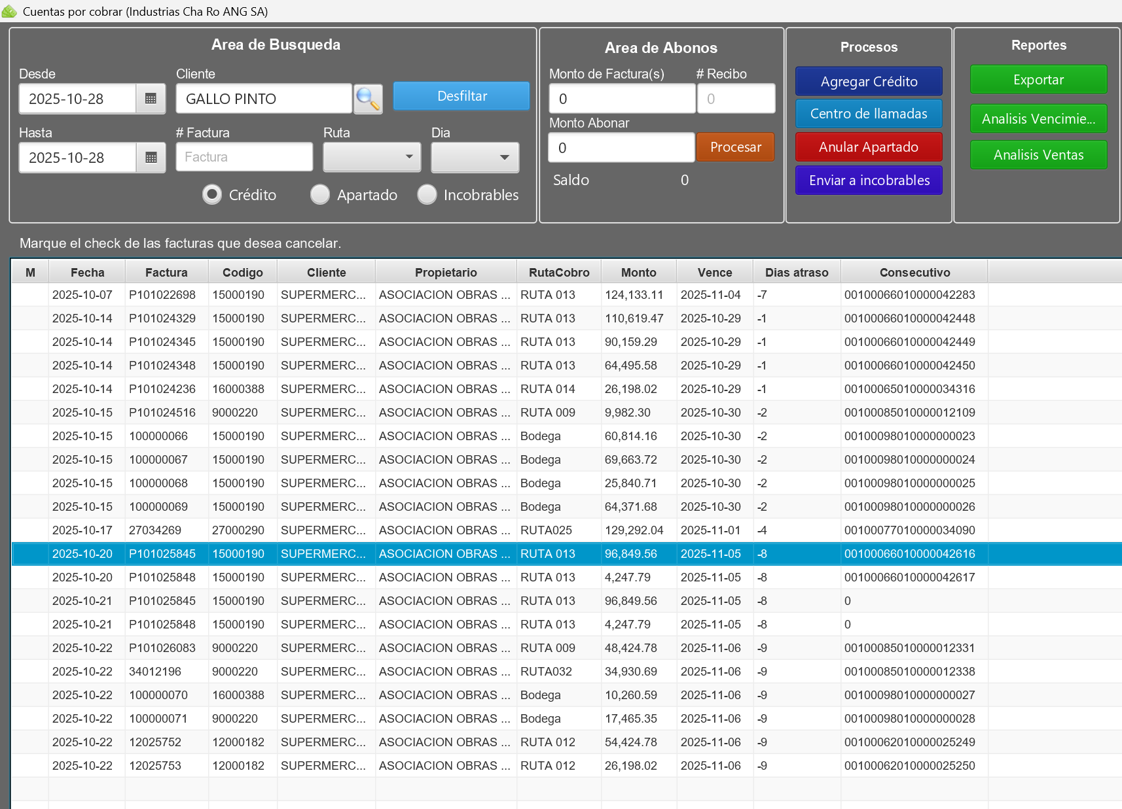The image size is (1122, 809).
Task: Click the # Factura input field
Action: [244, 158]
